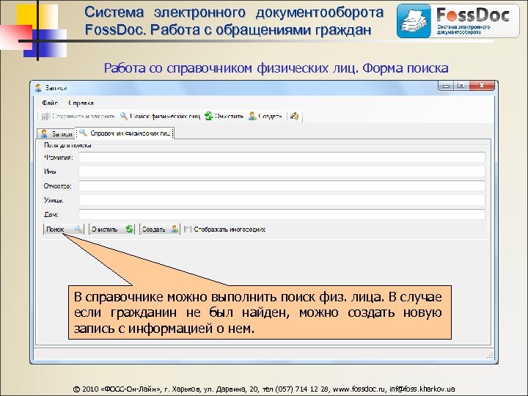
Task: Click the last toolbar icon after Создать
Action: [x=294, y=116]
